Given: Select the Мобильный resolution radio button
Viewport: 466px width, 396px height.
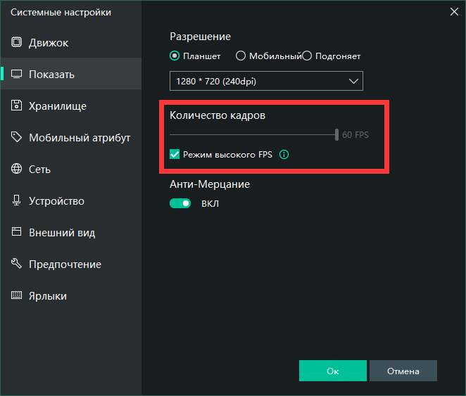Looking at the screenshot, I should pos(240,56).
